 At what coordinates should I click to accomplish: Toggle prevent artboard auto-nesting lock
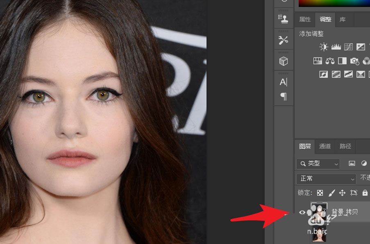354,193
